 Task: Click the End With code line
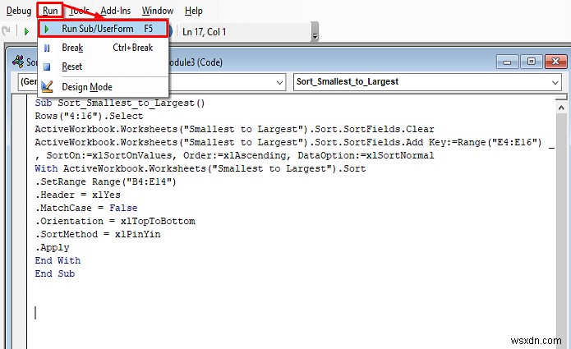(x=58, y=260)
